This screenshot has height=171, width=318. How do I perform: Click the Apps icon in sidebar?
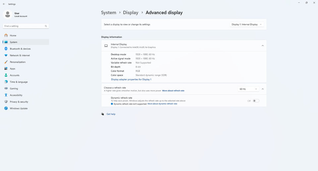tap(6, 69)
